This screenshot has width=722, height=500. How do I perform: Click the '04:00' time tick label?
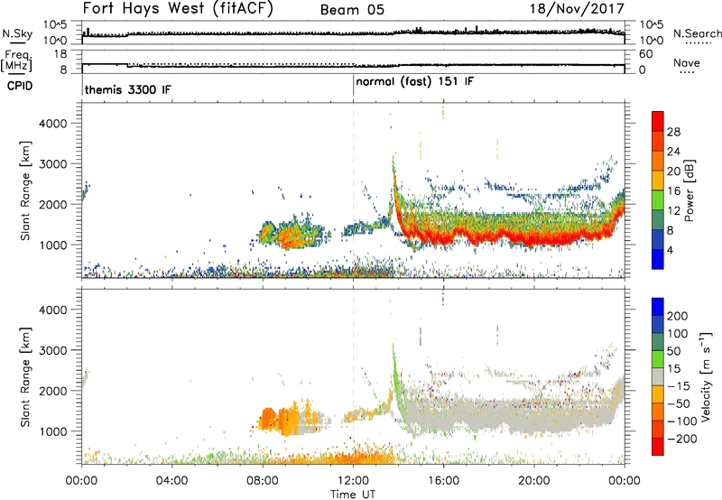pos(171,481)
